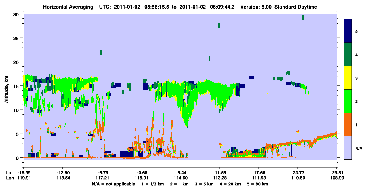374x192 pixels.
Task: Click the latitude value -6.79
Action: pos(102,173)
